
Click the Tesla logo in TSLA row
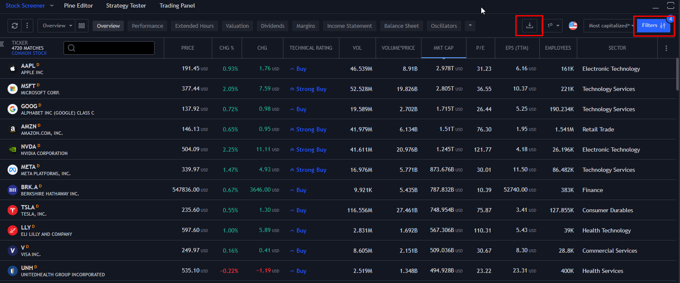click(x=13, y=210)
